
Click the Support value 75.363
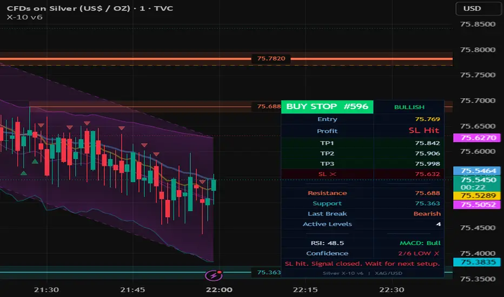tap(427, 203)
